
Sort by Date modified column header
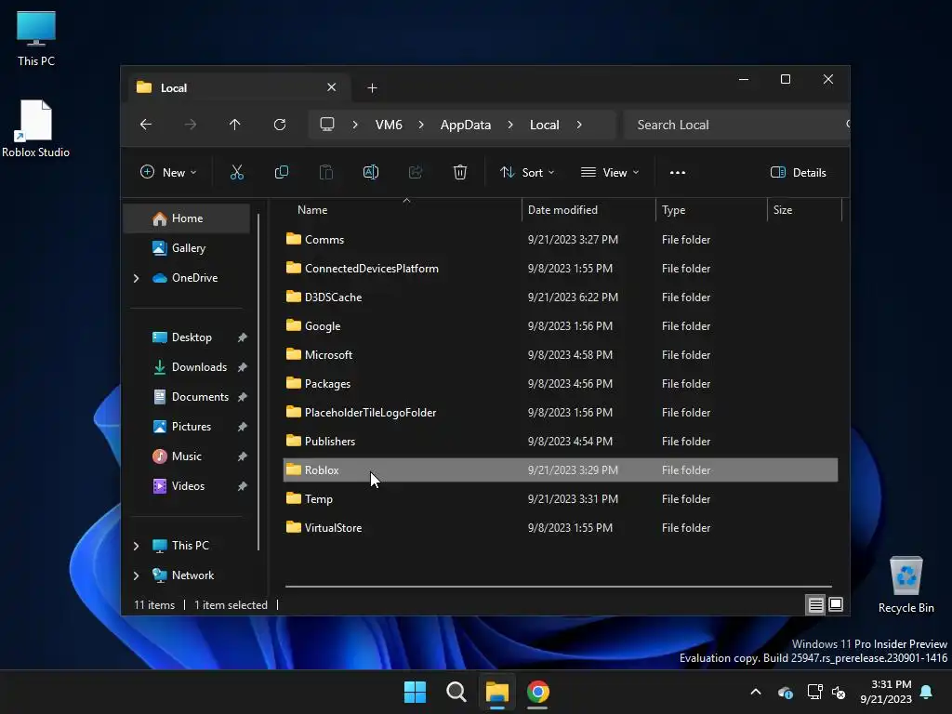[588, 210]
